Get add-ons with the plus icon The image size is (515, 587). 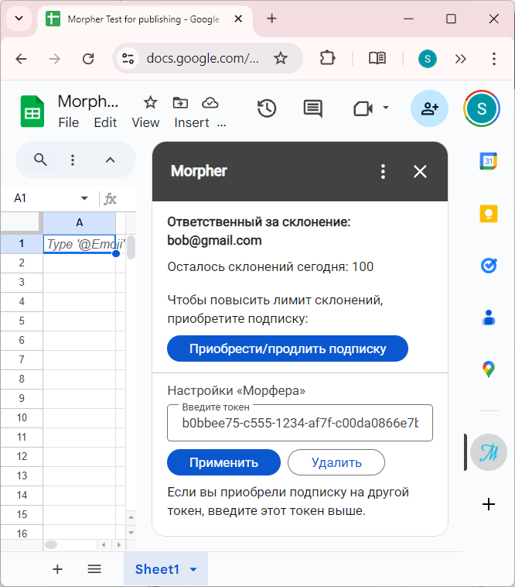tap(489, 504)
